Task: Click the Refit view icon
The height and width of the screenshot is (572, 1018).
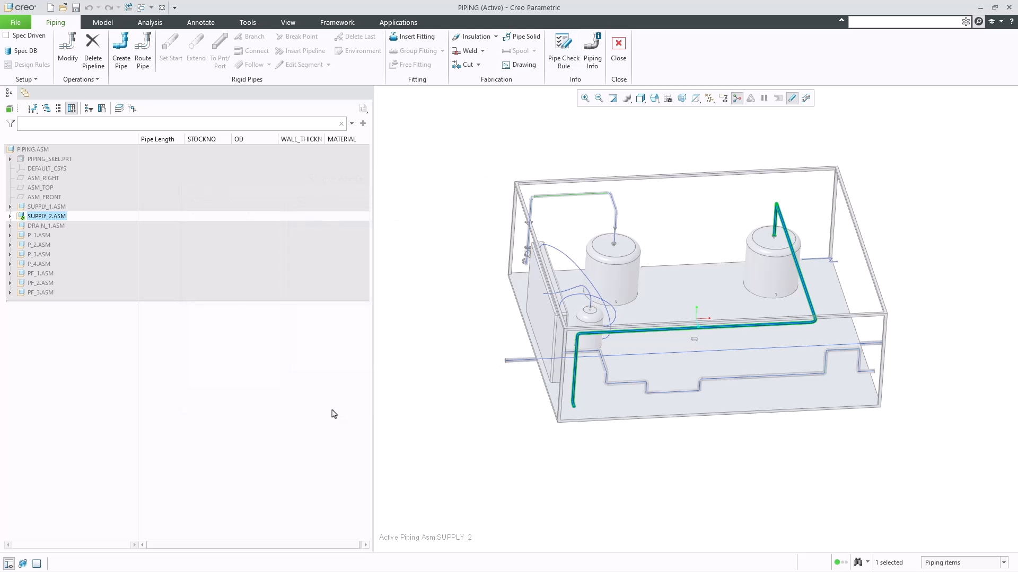Action: [x=613, y=98]
